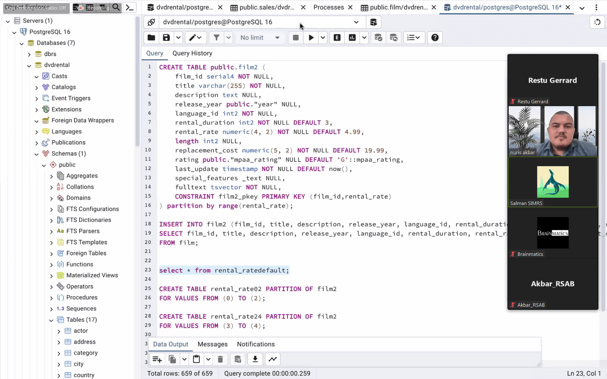This screenshot has height=379, width=607.
Task: Click the Execute query play button
Action: [311, 38]
